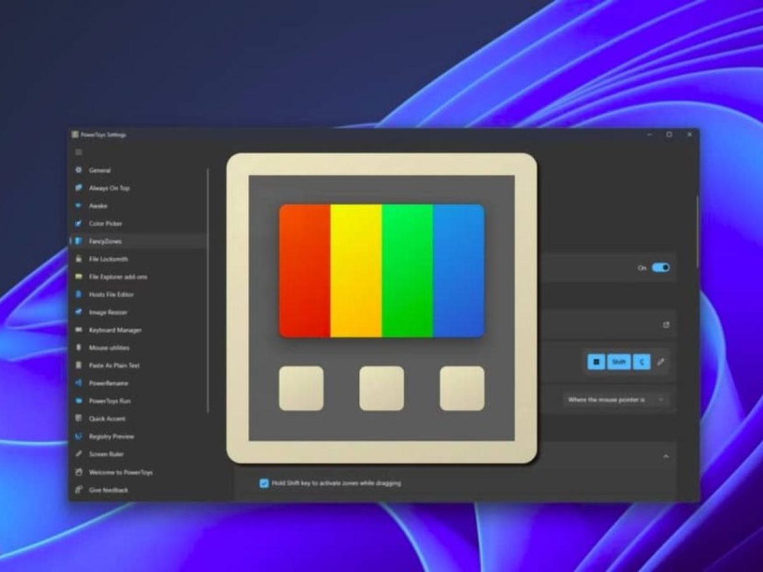Click the Awake sidebar icon
The height and width of the screenshot is (572, 763).
[x=79, y=206]
